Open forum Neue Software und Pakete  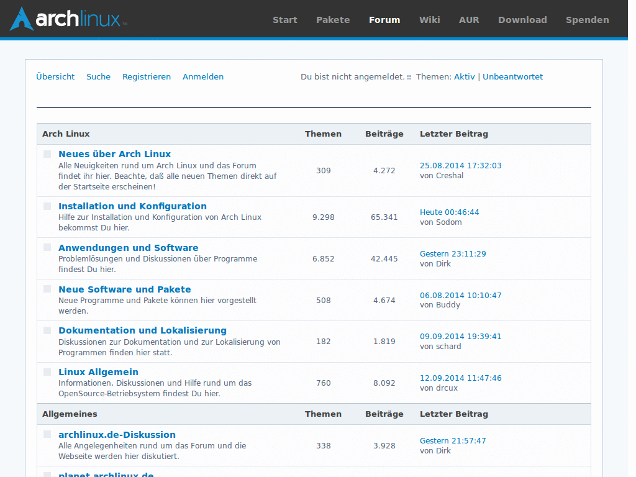(x=124, y=289)
